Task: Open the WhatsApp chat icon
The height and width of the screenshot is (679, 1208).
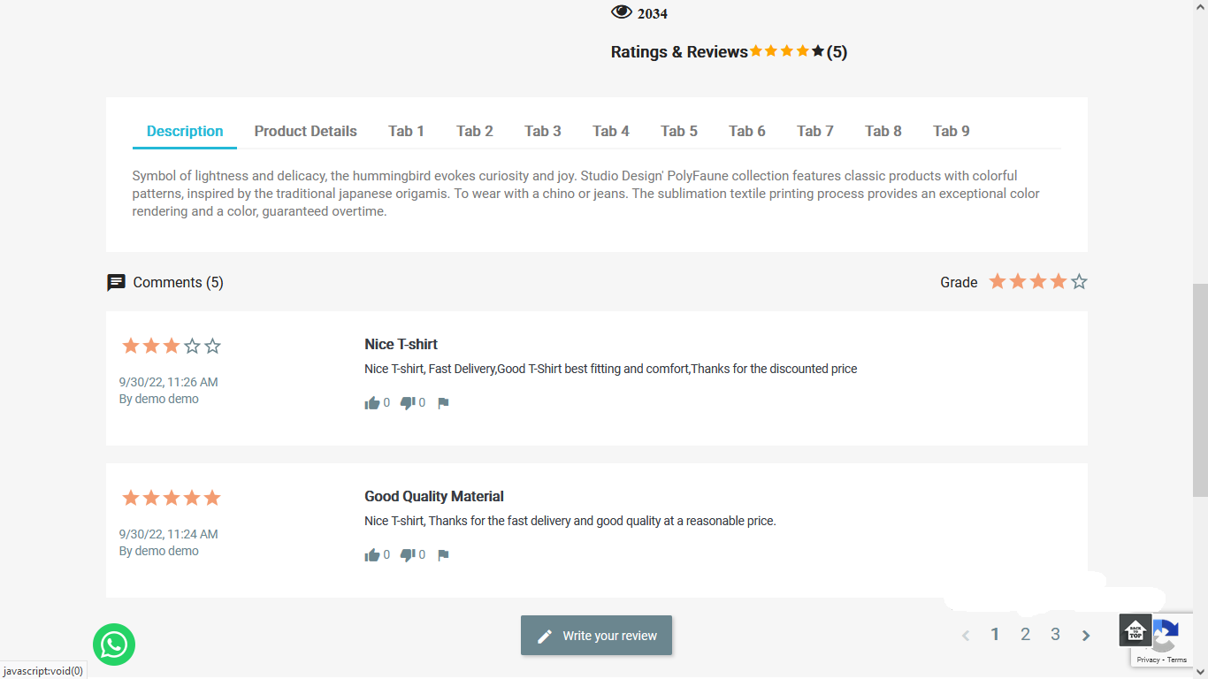Action: pyautogui.click(x=114, y=645)
